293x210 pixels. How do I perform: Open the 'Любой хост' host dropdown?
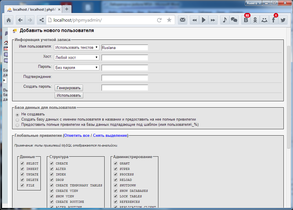point(77,58)
